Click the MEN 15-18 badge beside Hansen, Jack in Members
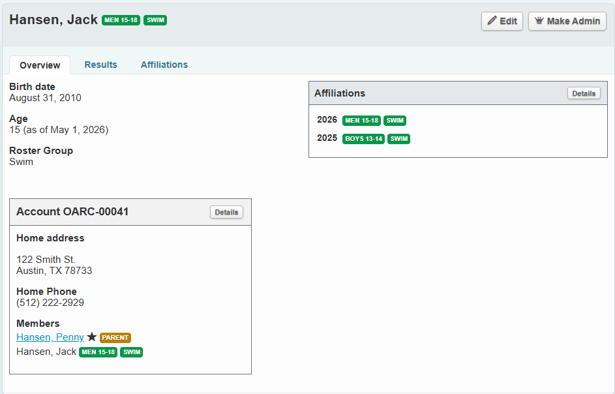The image size is (615, 394). pyautogui.click(x=98, y=352)
